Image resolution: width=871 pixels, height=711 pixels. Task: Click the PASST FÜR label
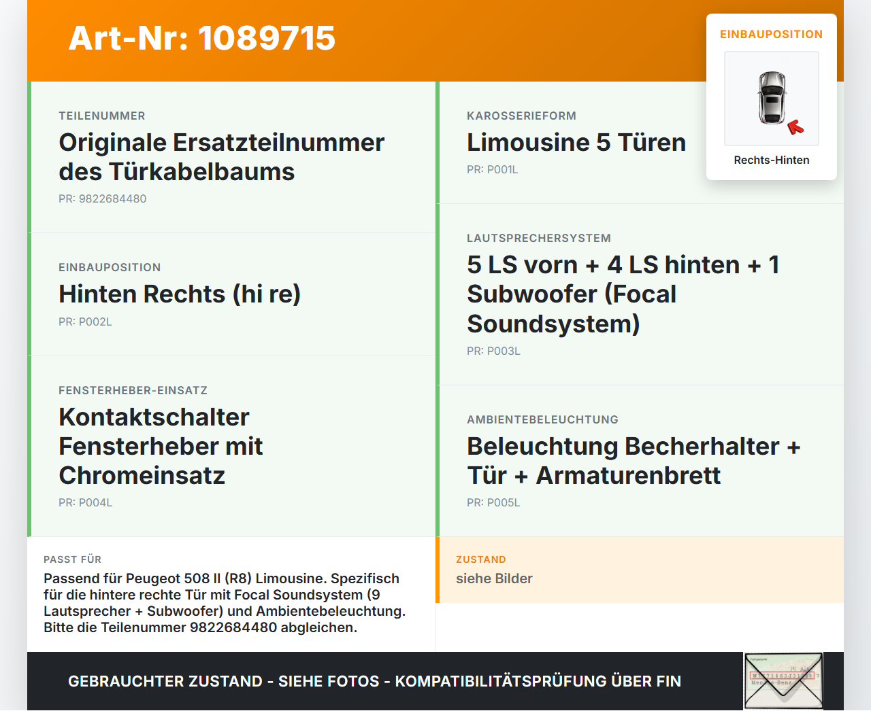click(x=73, y=559)
